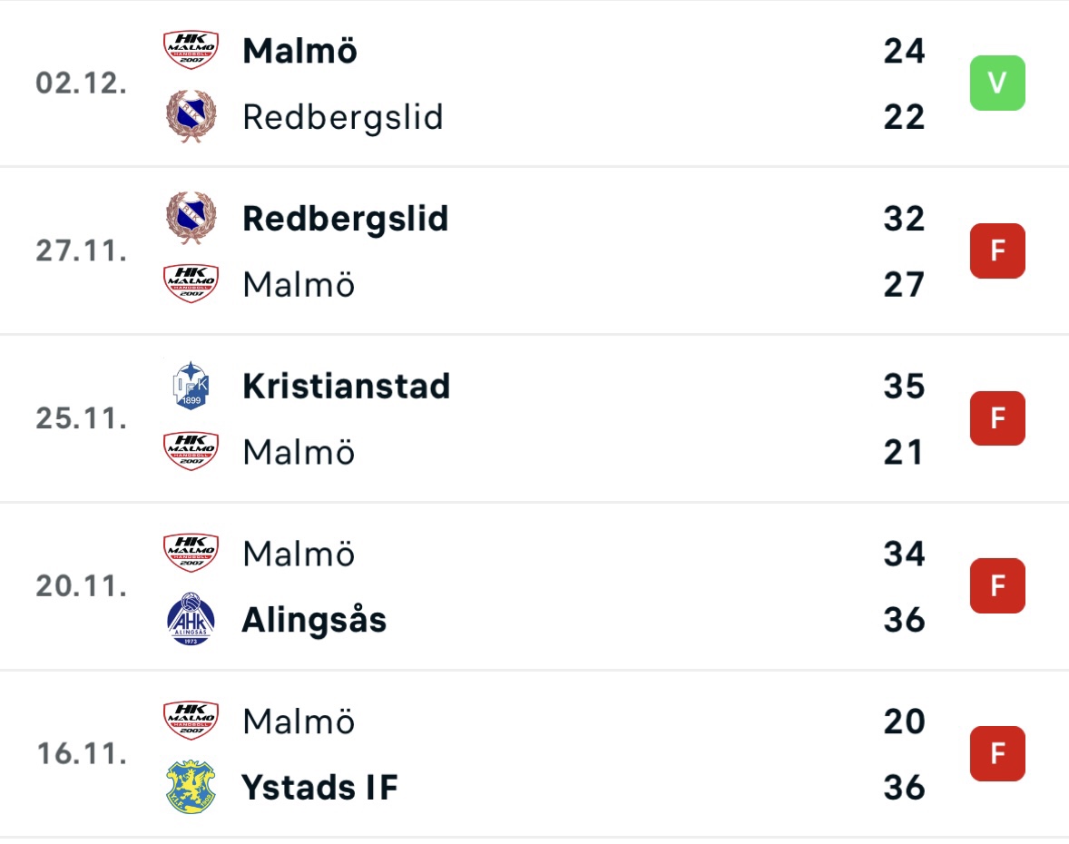
Task: Click HK Malmö logo in 25.11 match
Action: click(191, 451)
